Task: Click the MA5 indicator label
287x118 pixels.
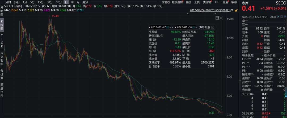Action: pyautogui.click(x=7, y=10)
